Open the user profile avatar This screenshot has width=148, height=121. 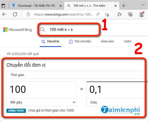click(x=141, y=14)
